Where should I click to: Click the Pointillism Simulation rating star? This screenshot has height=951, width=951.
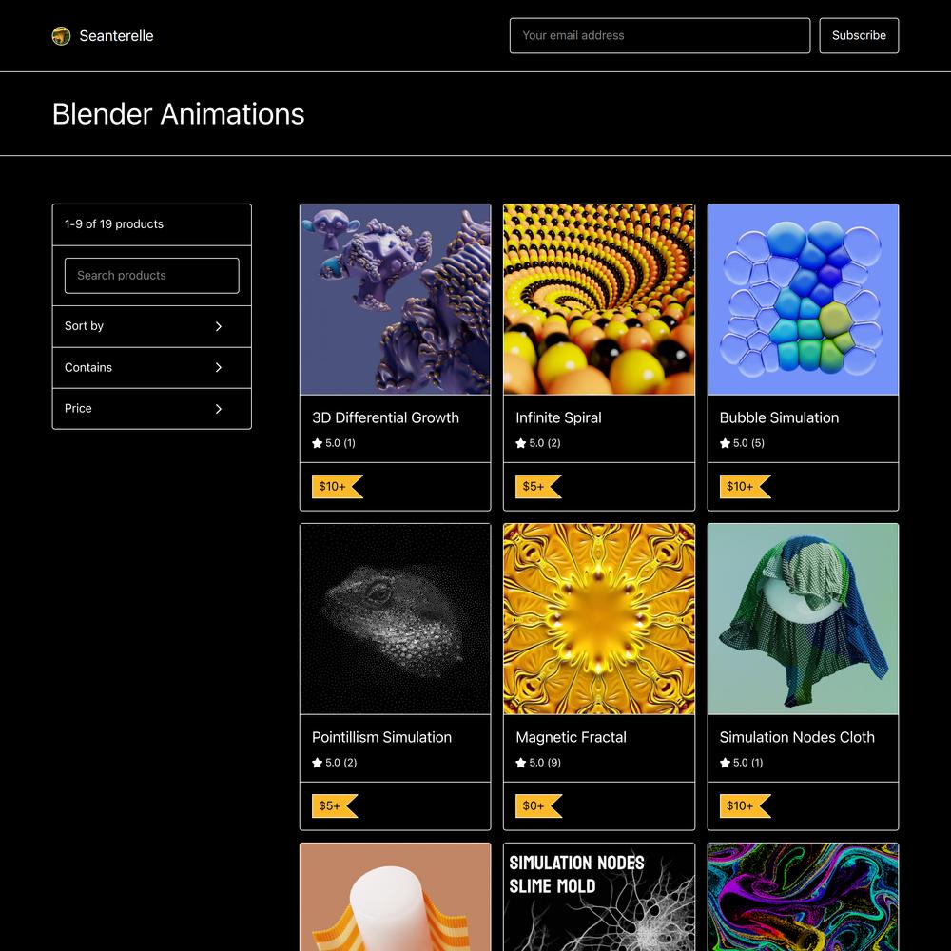(318, 763)
